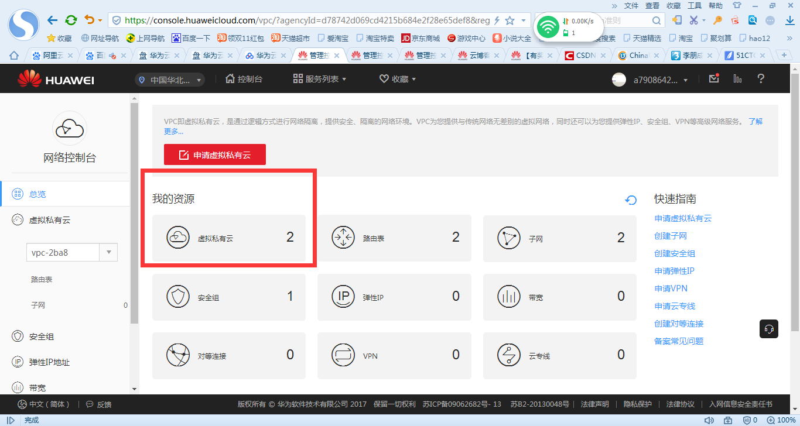The image size is (800, 426).
Task: Go to 控制台 console home
Action: pyautogui.click(x=244, y=79)
